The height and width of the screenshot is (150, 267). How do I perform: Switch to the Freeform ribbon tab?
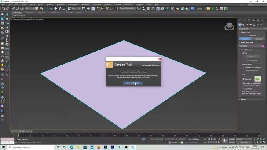pyautogui.click(x=29, y=12)
